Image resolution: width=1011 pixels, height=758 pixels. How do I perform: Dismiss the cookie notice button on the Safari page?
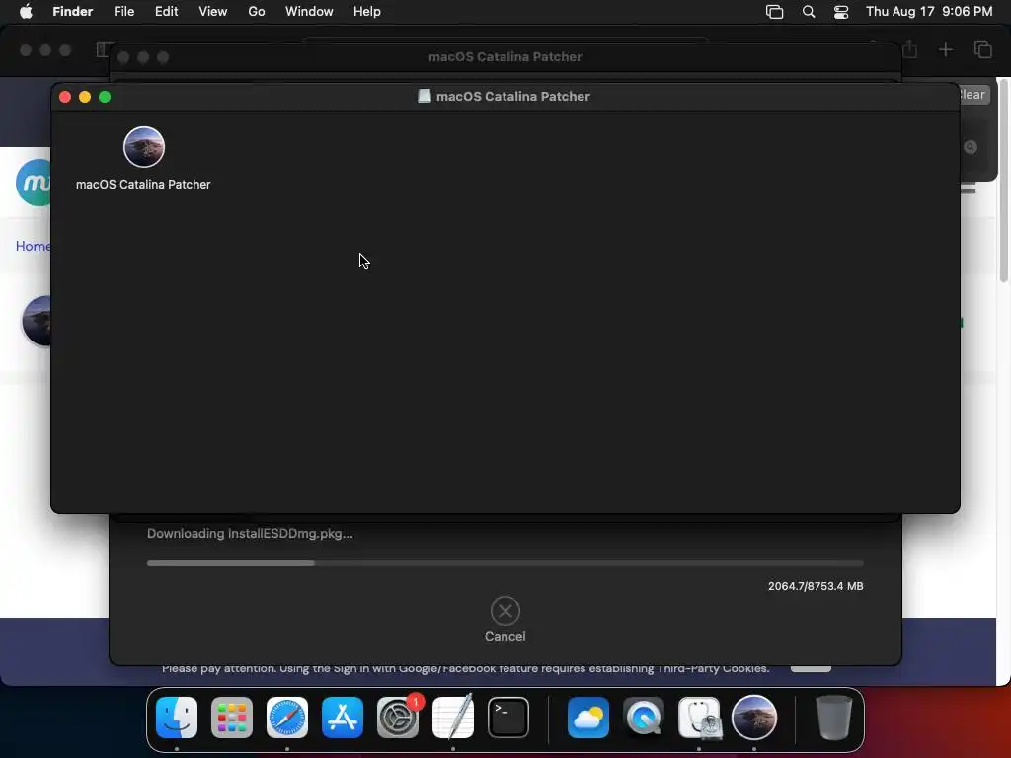812,669
